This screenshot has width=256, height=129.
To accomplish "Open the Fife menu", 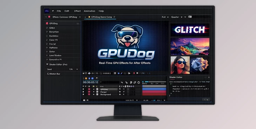I will click(x=59, y=11).
